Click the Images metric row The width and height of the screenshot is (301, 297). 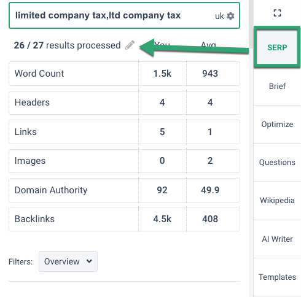click(124, 161)
